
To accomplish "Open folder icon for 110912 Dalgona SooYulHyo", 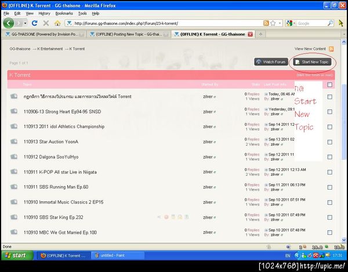I will [14, 157].
